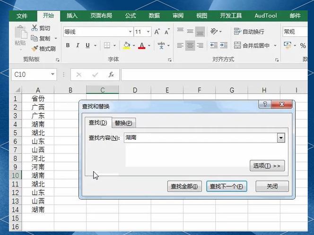Click the formula bar cancel X

pyautogui.click(x=78, y=75)
